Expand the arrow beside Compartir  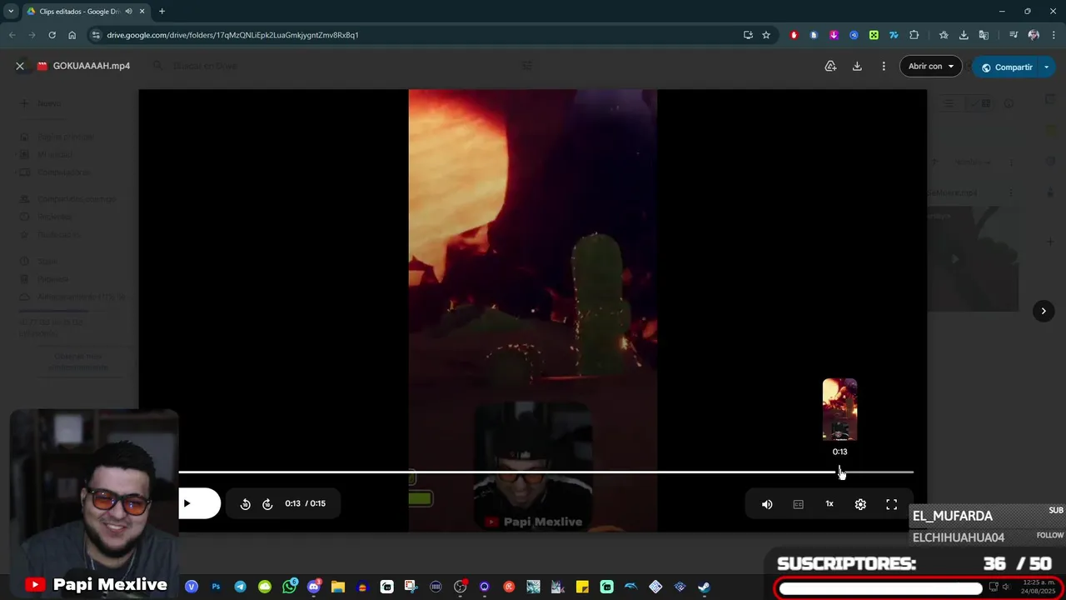(1047, 67)
